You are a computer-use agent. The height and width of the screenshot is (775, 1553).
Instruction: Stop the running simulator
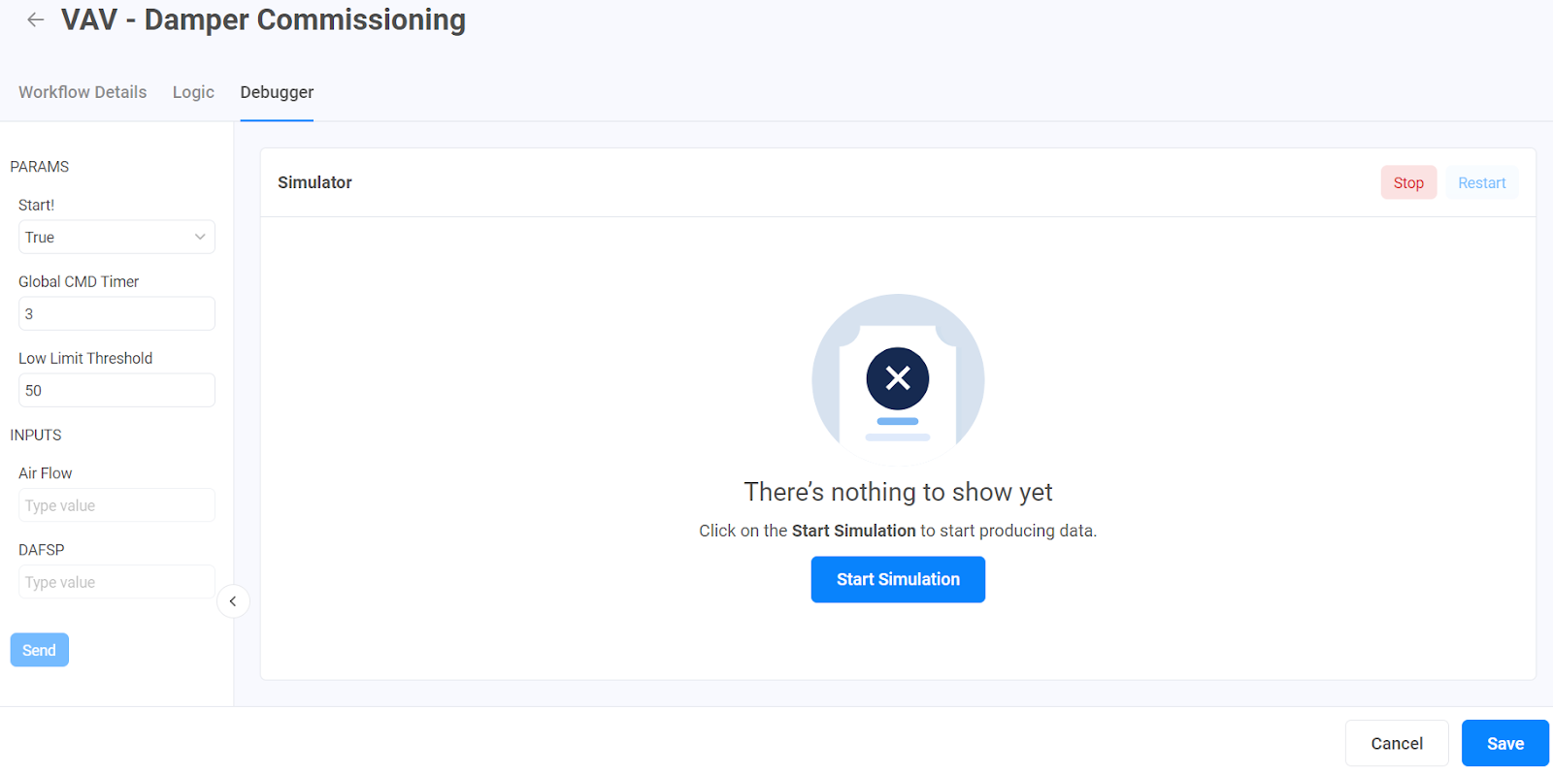click(x=1408, y=183)
